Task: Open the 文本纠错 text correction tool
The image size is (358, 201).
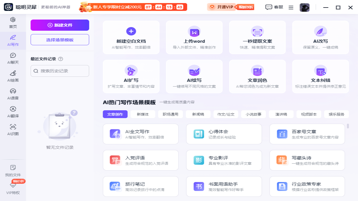Action: (320, 76)
